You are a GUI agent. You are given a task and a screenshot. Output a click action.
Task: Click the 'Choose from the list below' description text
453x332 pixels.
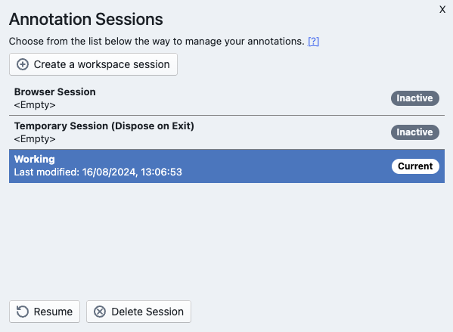(157, 42)
